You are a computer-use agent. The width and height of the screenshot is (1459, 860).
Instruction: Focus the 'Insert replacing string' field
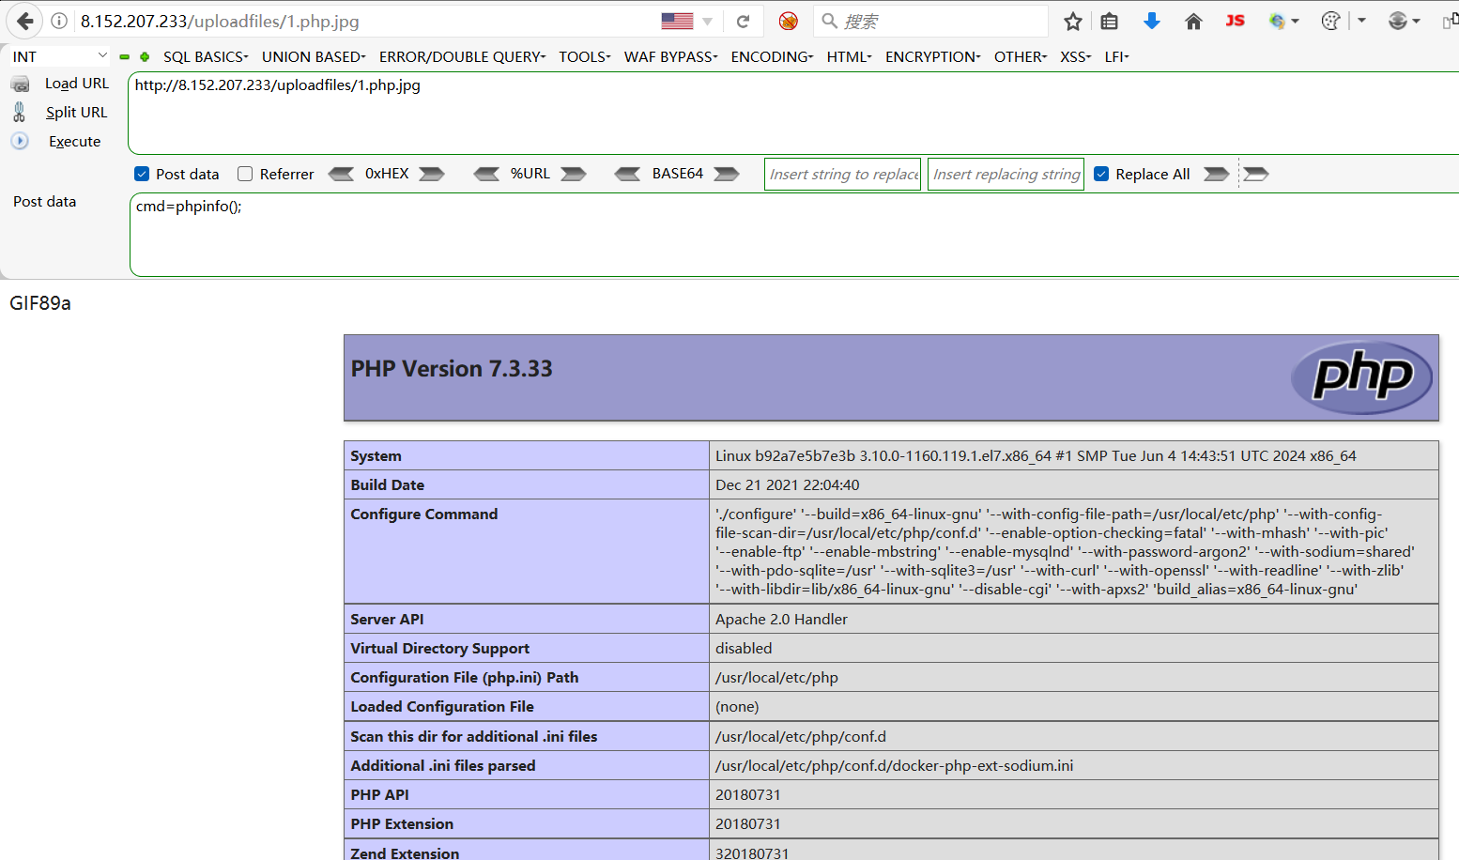pyautogui.click(x=1006, y=174)
